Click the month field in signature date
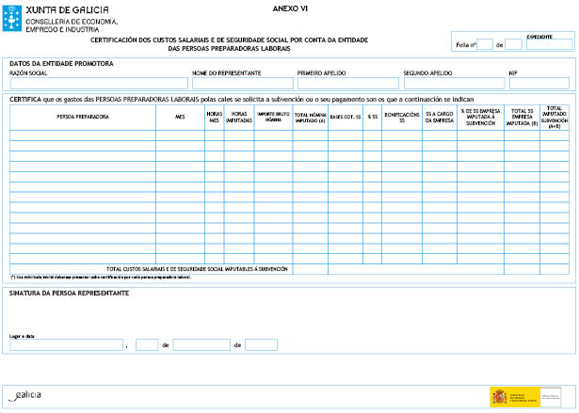This screenshot has height=413, width=579. (207, 344)
